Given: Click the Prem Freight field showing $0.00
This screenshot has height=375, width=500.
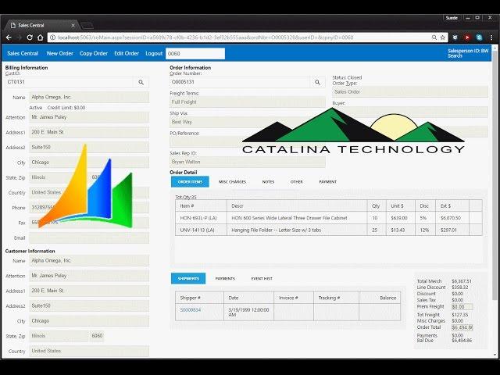Looking at the screenshot, I should click(x=462, y=307).
